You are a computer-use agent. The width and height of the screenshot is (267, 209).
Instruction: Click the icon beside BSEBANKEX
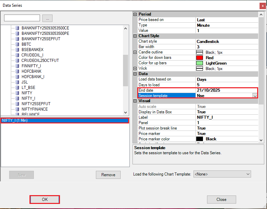(x=17, y=50)
